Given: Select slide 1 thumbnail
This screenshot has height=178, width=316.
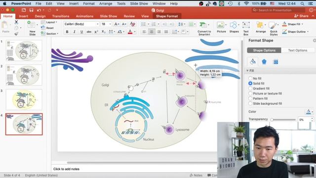Looking at the screenshot, I should coord(24,50).
